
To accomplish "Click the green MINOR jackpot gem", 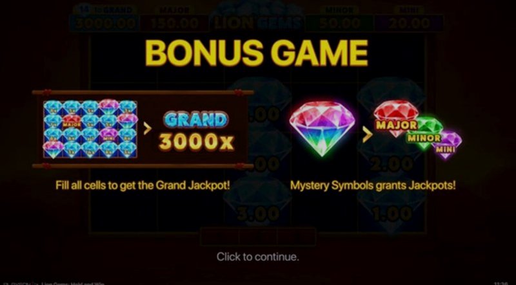I will point(426,133).
